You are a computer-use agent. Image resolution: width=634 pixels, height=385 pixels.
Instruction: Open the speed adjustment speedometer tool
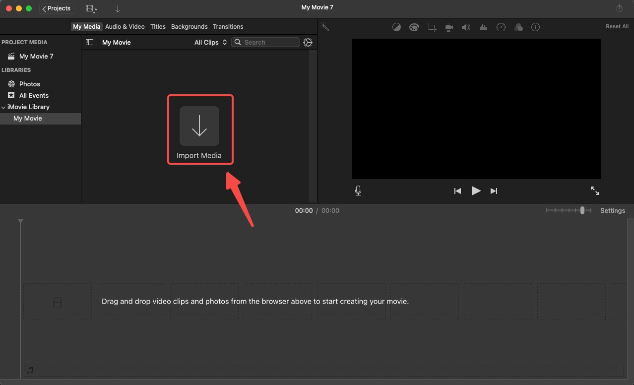tap(501, 27)
